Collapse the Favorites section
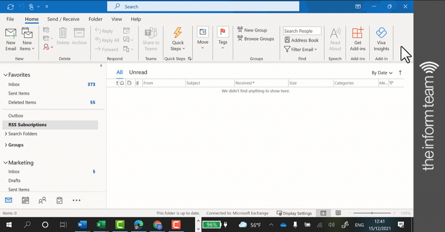Viewport: 445px width, 232px height. (5, 75)
